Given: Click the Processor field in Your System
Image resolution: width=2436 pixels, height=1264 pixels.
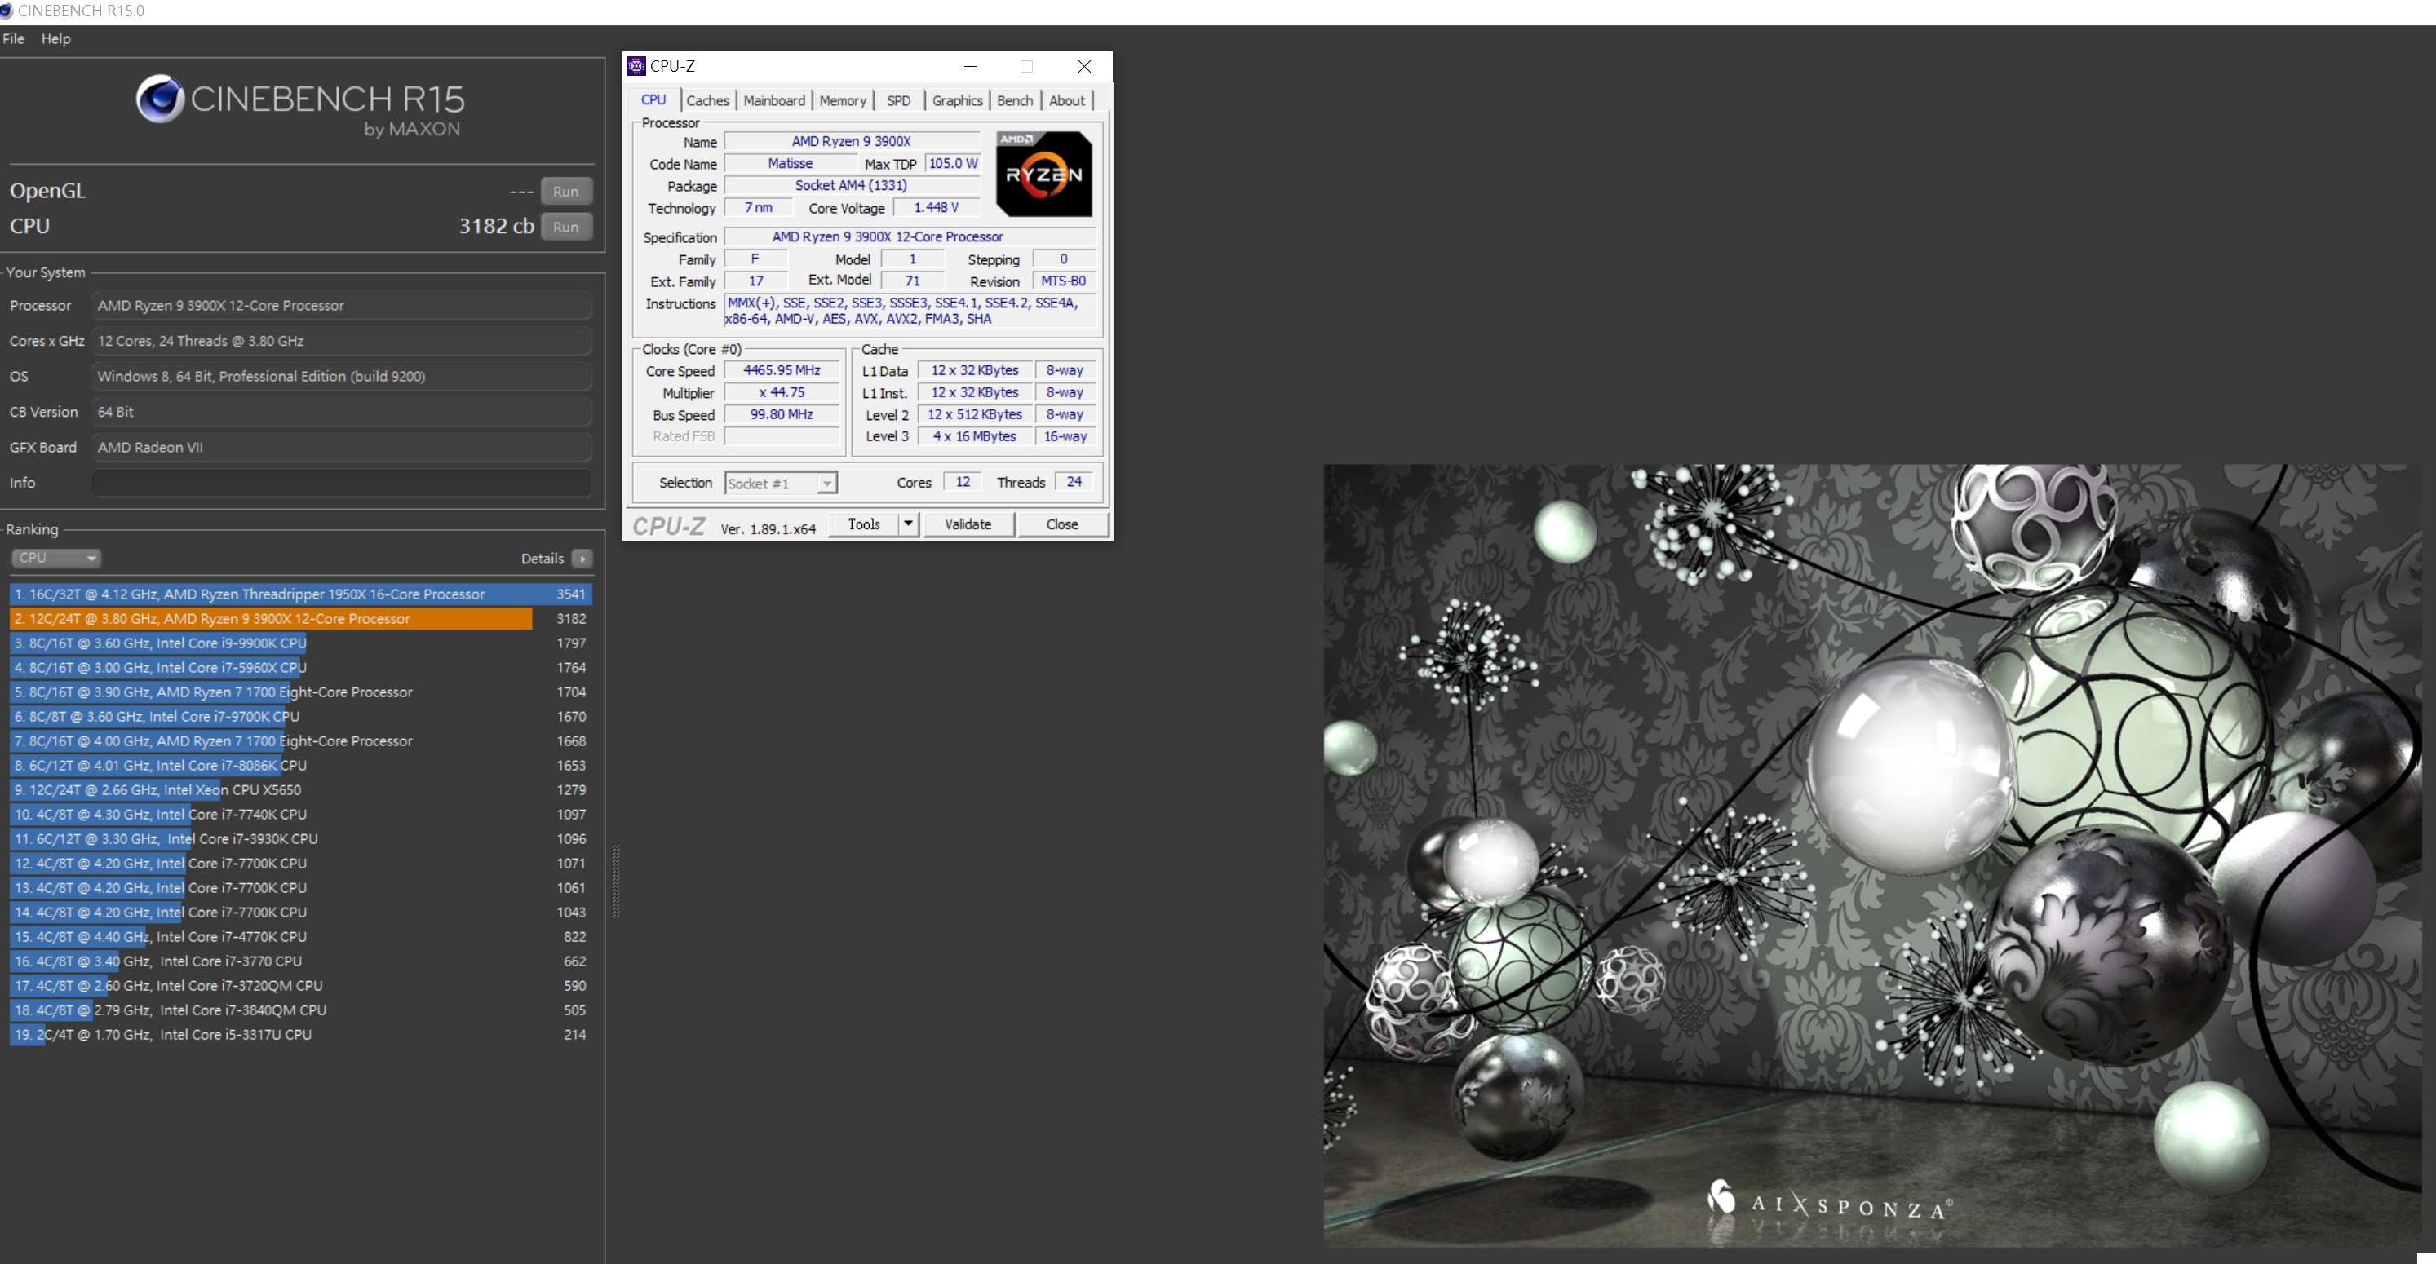Looking at the screenshot, I should pos(341,305).
